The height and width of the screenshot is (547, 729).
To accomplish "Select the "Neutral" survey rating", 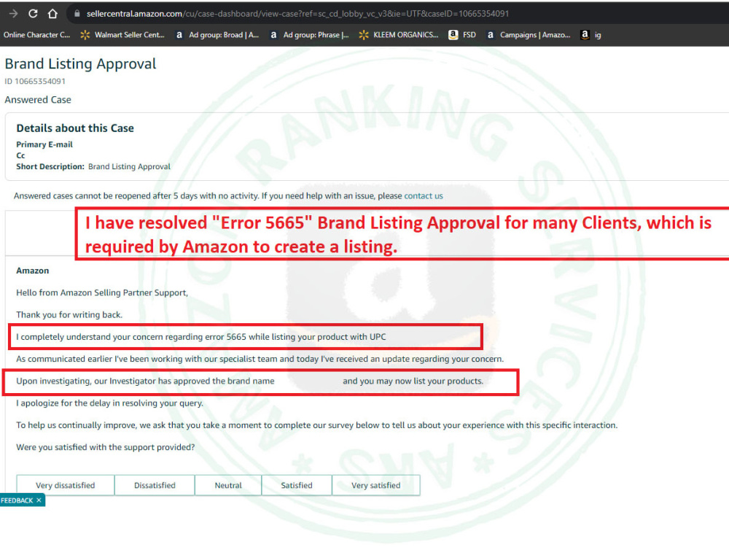I will [x=228, y=484].
